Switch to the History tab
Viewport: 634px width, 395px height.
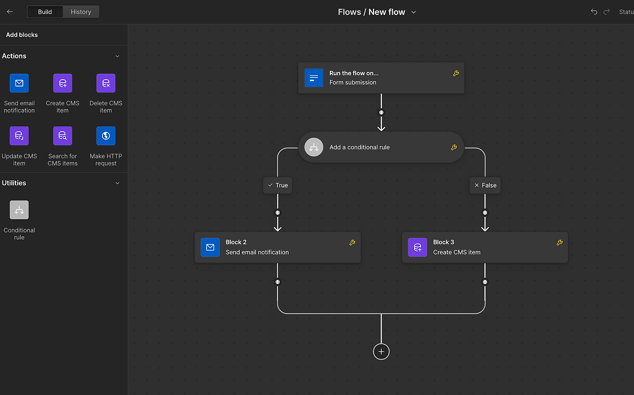click(81, 12)
